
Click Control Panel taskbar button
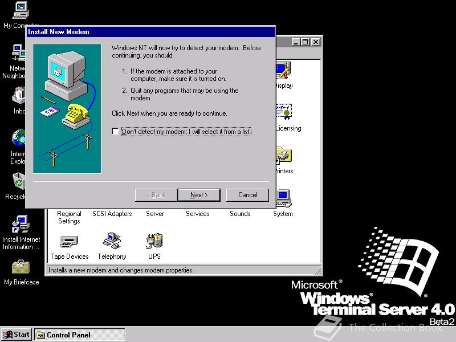(x=80, y=335)
